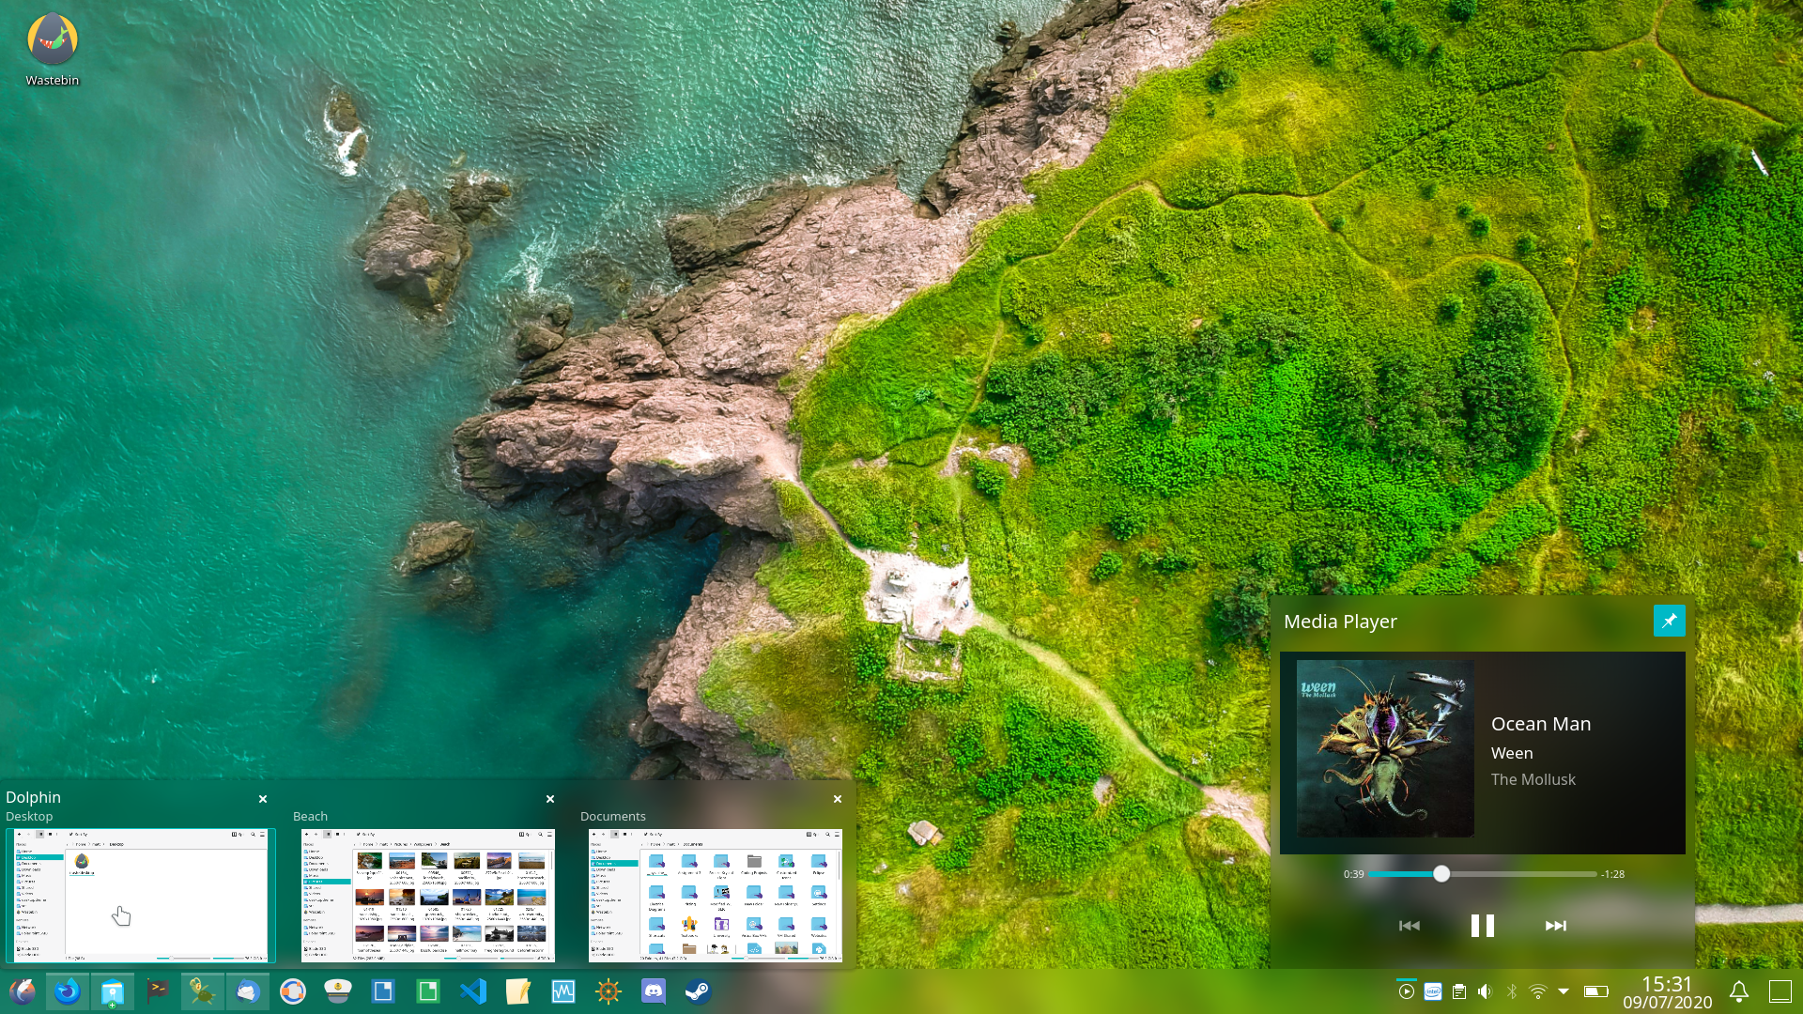Skip to the previous track
This screenshot has height=1014, width=1803.
tap(1409, 926)
